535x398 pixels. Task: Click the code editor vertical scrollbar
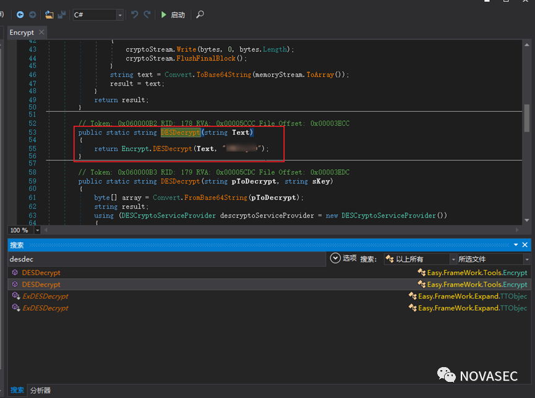(x=526, y=117)
